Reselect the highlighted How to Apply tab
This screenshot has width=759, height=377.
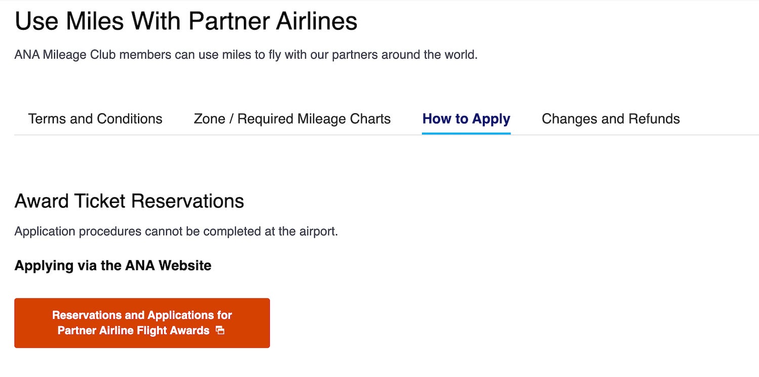coord(466,118)
